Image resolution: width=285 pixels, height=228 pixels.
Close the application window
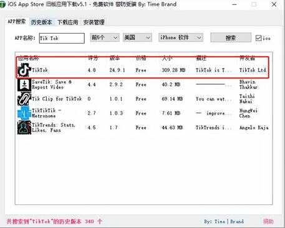[x=274, y=4]
